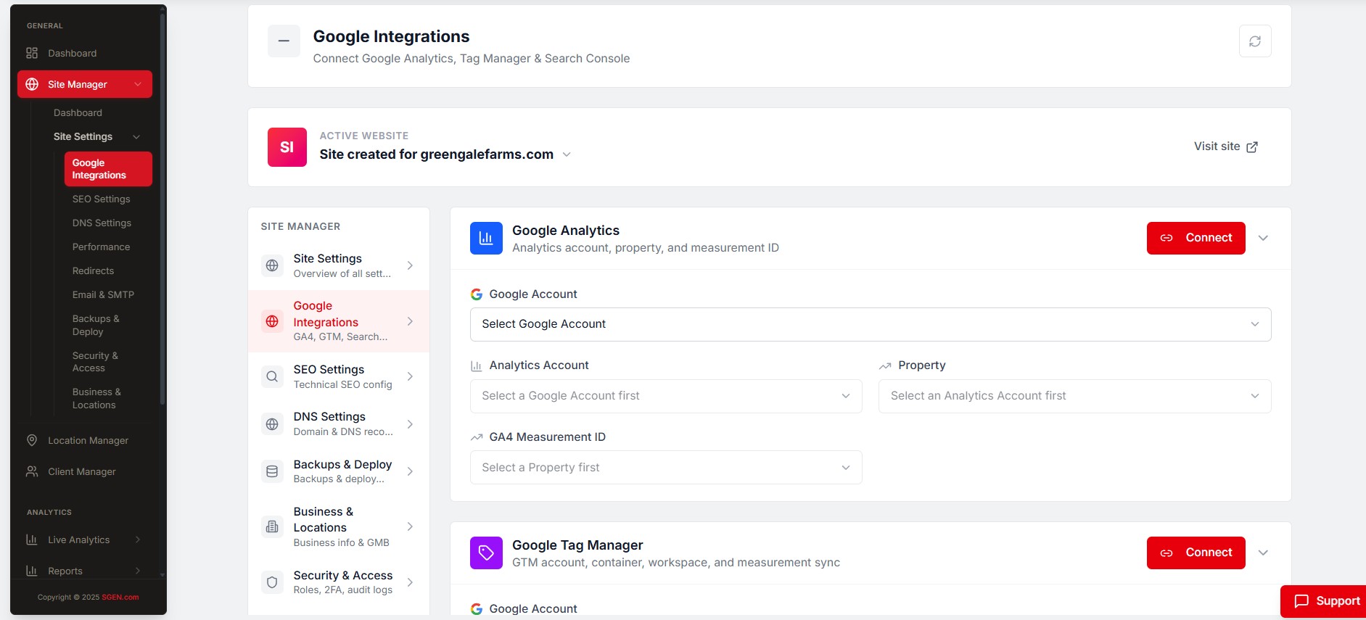Click the globe icon on Site Manager menu
Viewport: 1366px width, 620px height.
[x=32, y=84]
